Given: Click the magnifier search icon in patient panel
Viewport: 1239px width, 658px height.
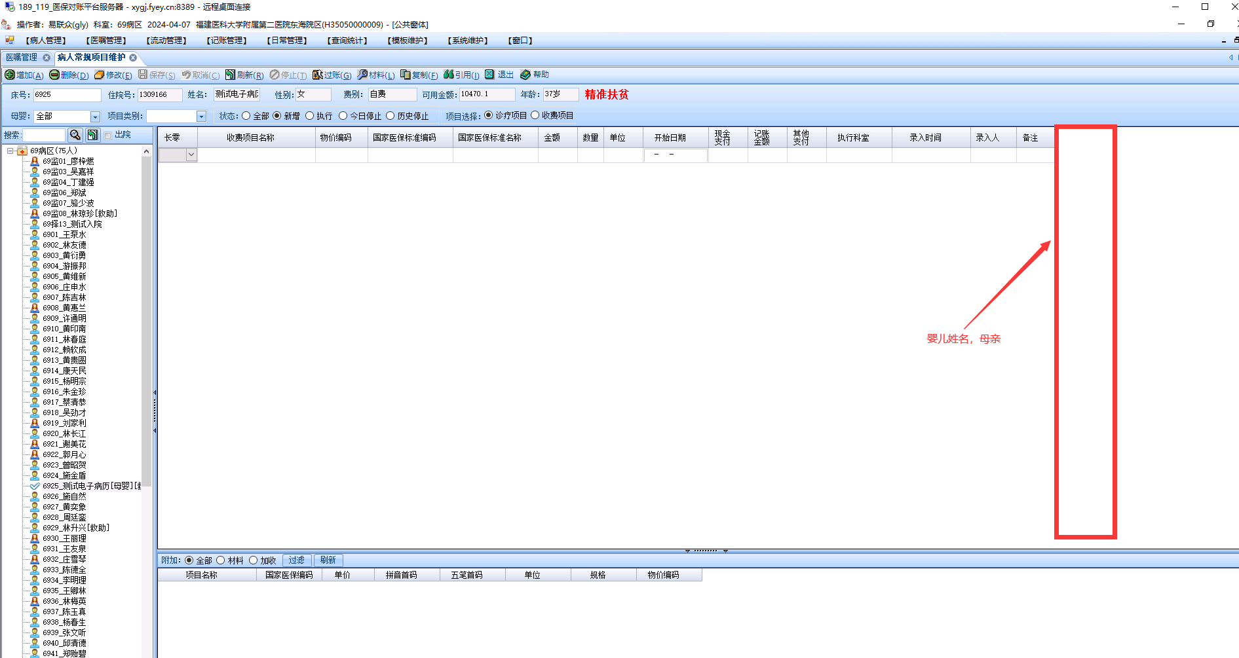Looking at the screenshot, I should (75, 135).
